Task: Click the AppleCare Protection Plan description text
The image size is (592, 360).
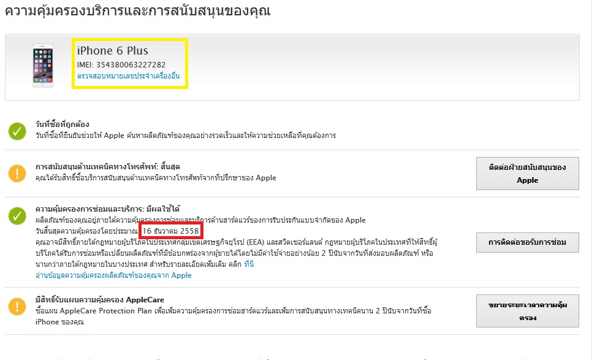Action: 233,316
